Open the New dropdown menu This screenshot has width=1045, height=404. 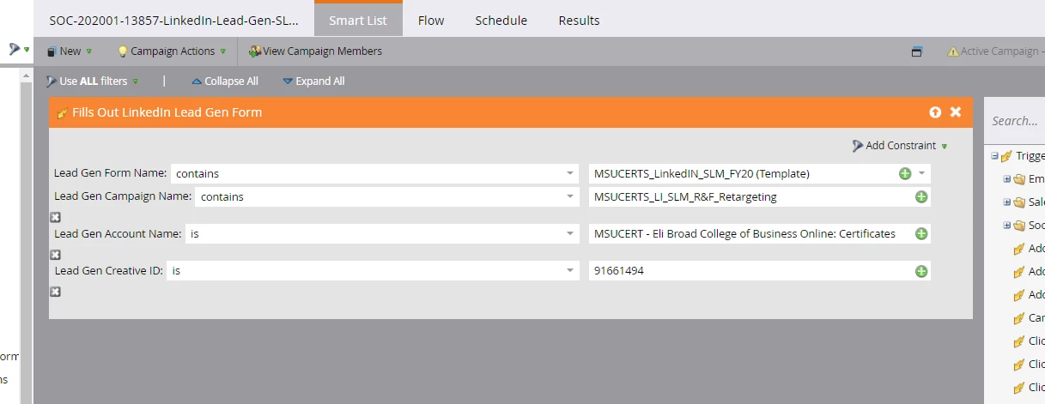tap(69, 51)
